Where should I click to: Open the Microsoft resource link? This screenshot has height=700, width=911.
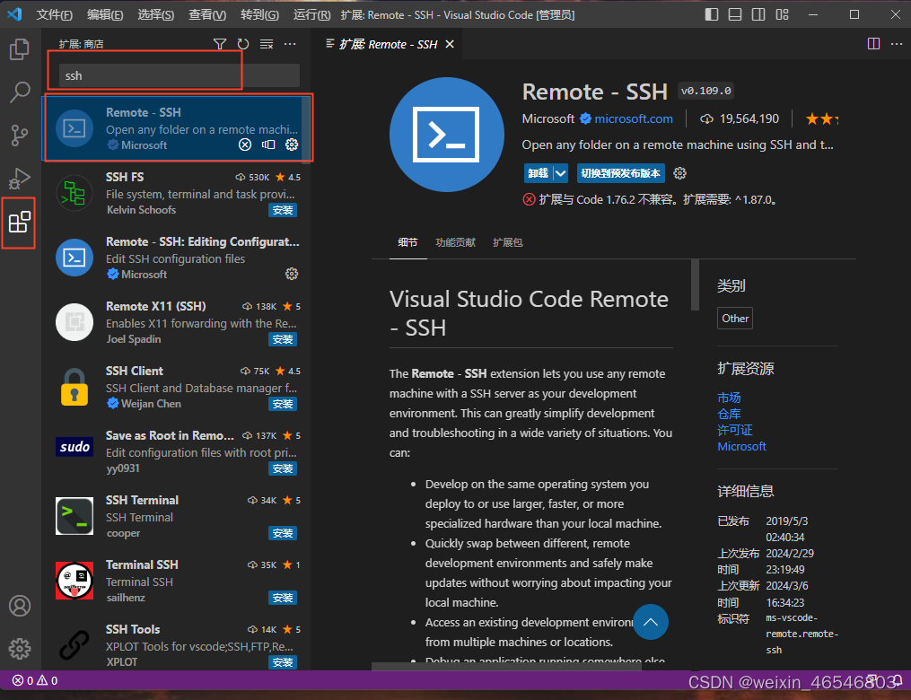click(741, 446)
